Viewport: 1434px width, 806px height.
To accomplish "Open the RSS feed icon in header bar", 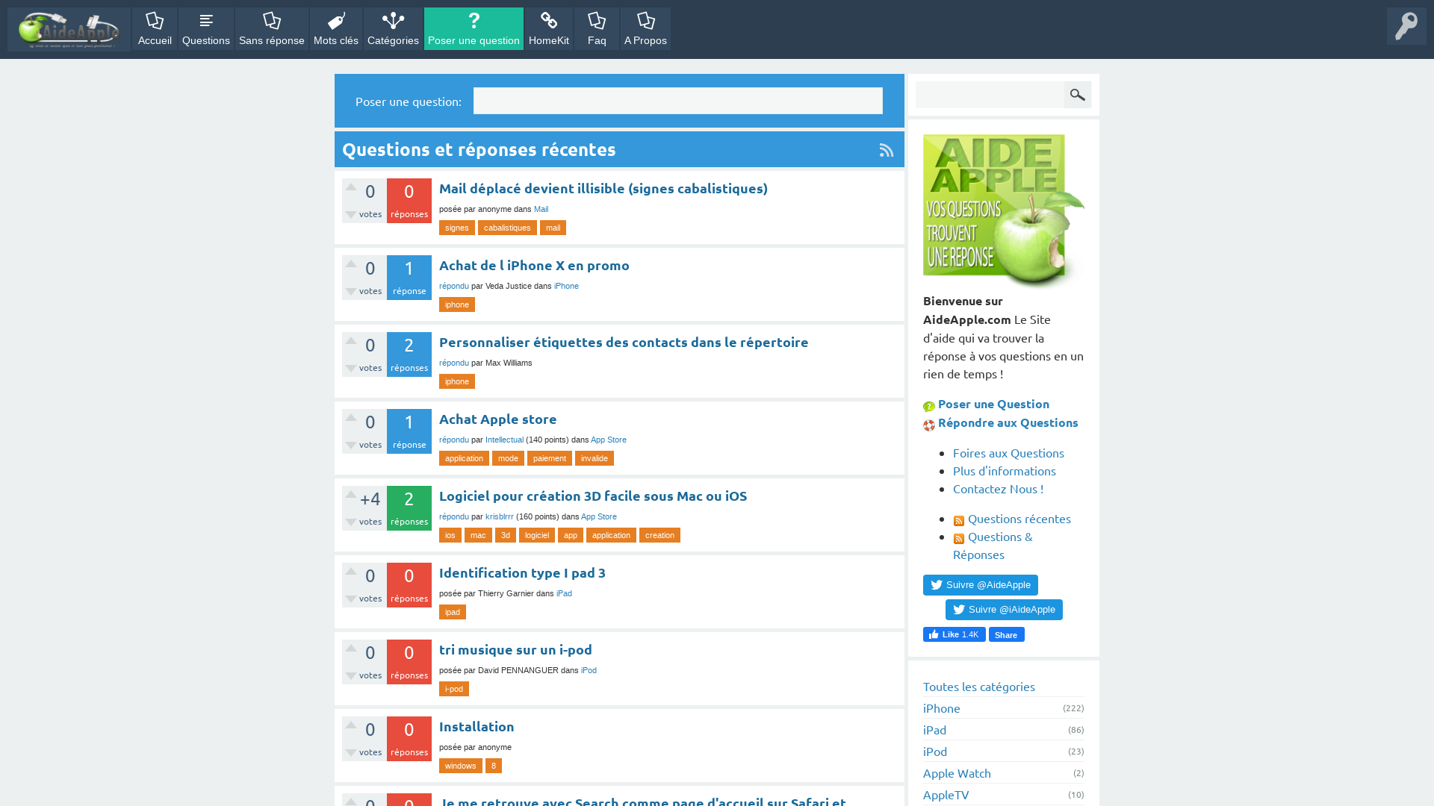I will coord(887,151).
